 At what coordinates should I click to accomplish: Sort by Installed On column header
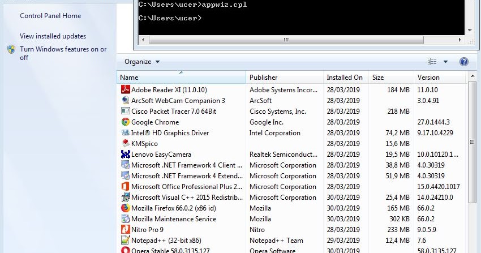pos(346,78)
